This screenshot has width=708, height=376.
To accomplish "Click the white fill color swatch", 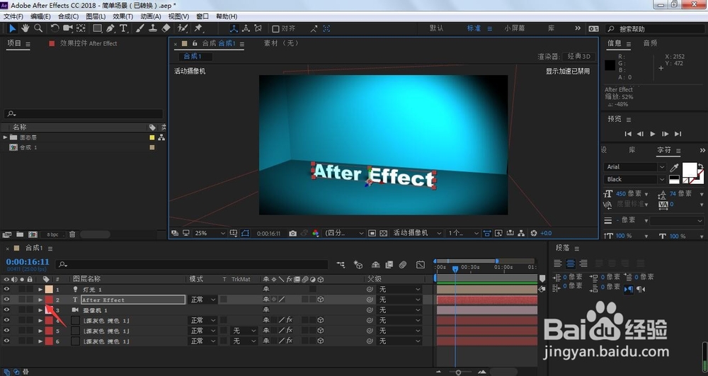I will click(x=689, y=170).
